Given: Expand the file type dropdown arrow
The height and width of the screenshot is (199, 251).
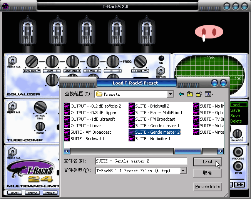Looking at the screenshot, I should [x=183, y=171].
